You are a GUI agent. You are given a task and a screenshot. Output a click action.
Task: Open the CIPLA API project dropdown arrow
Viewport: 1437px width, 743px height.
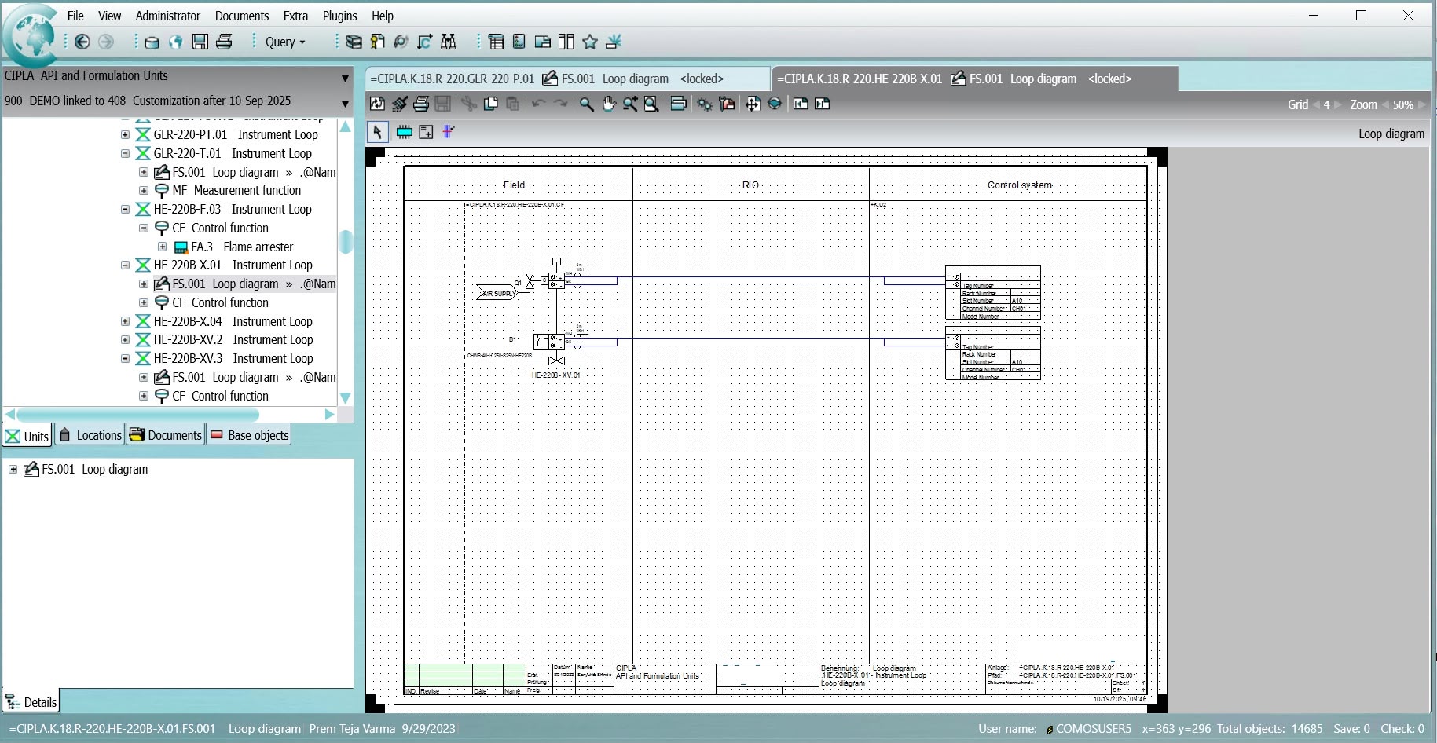344,78
